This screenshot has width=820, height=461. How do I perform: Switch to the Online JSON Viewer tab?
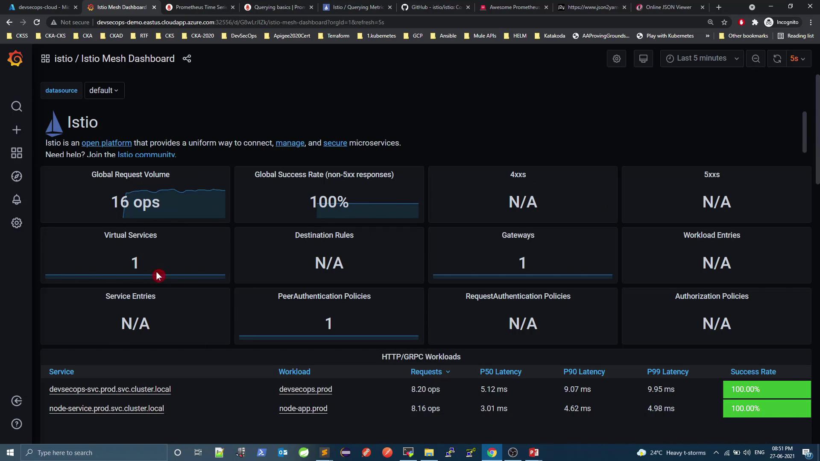coord(668,7)
